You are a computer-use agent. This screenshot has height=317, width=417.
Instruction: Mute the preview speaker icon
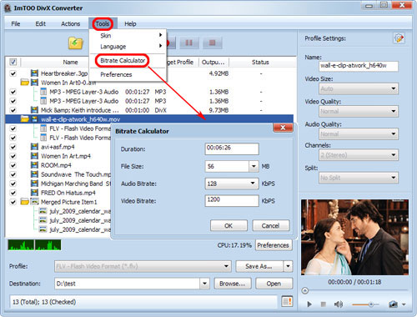339,304
